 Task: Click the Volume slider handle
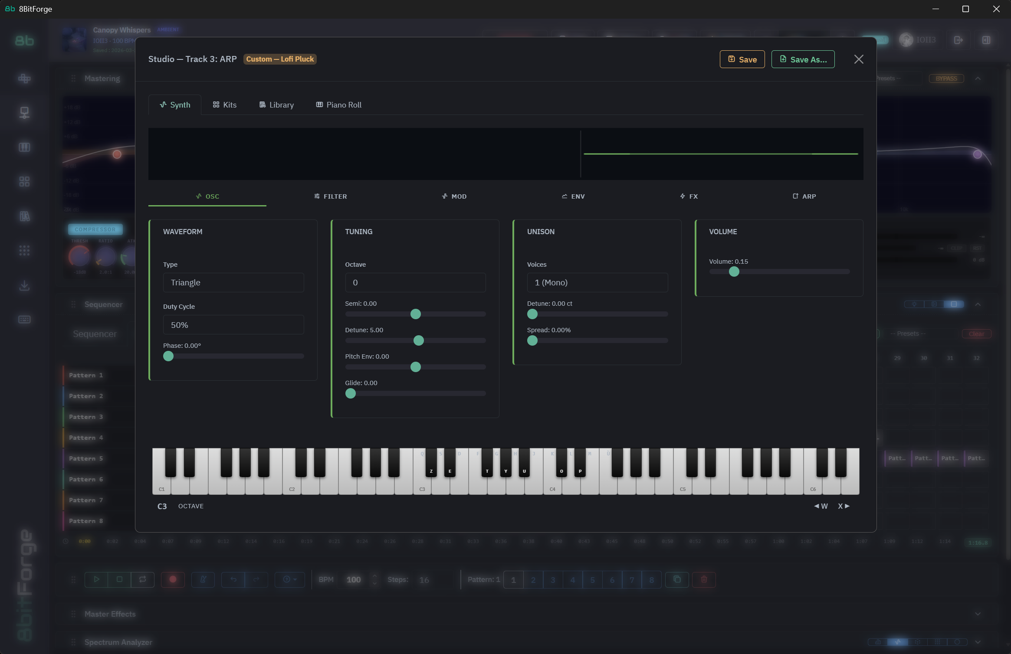tap(734, 272)
